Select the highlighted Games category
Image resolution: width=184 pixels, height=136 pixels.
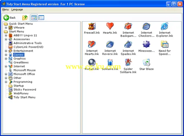(x=19, y=55)
